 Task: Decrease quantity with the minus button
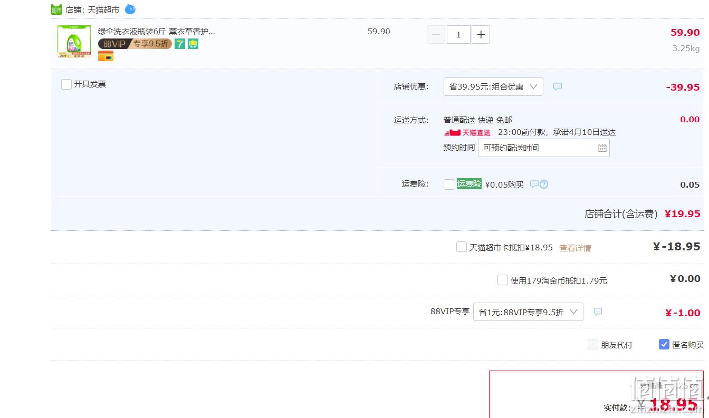(436, 35)
